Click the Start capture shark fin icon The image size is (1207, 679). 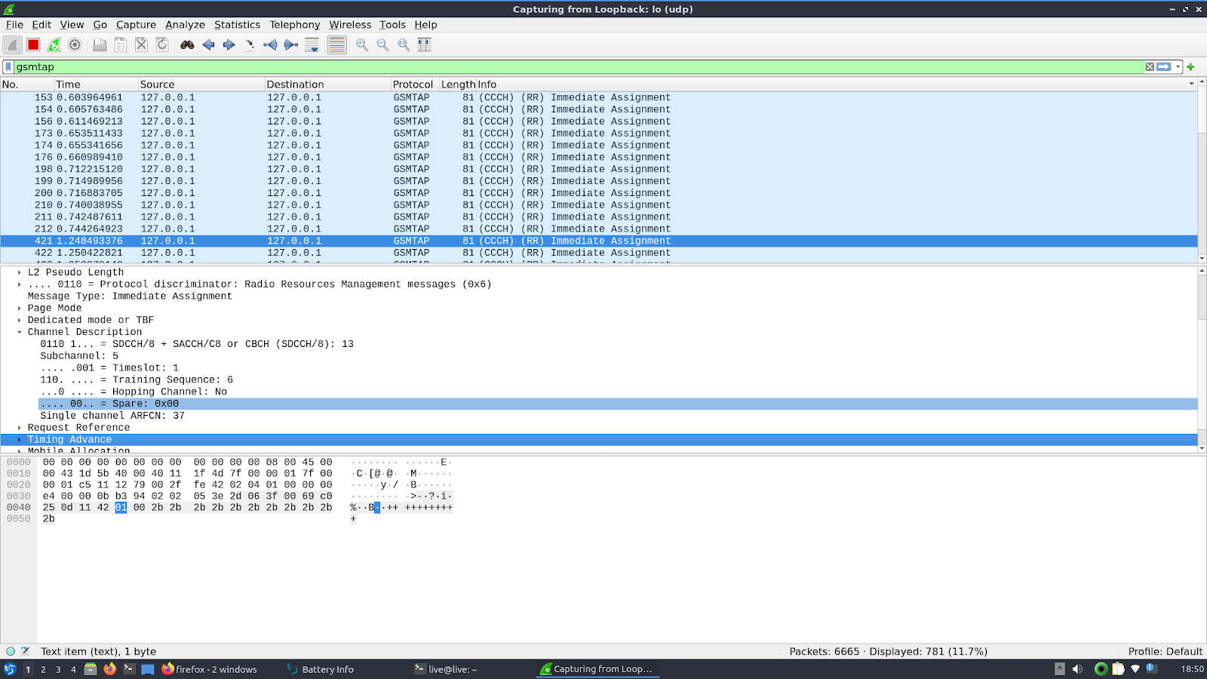click(12, 45)
